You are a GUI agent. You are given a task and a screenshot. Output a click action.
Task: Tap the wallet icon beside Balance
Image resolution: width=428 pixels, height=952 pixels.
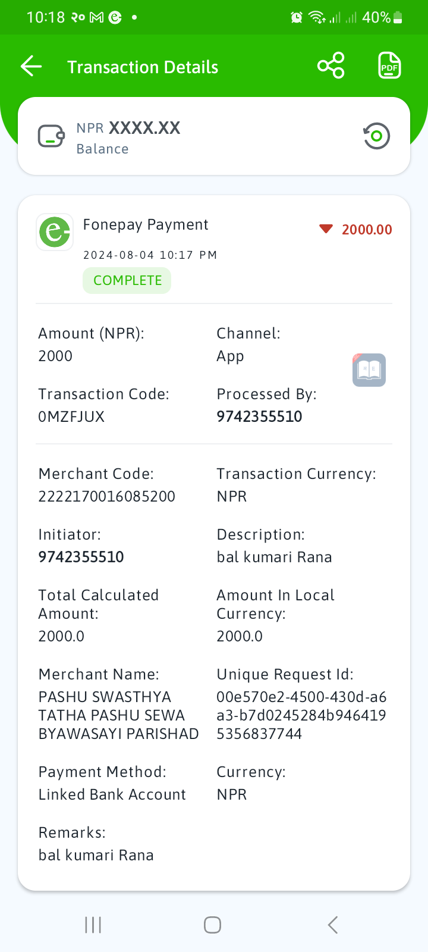point(51,136)
